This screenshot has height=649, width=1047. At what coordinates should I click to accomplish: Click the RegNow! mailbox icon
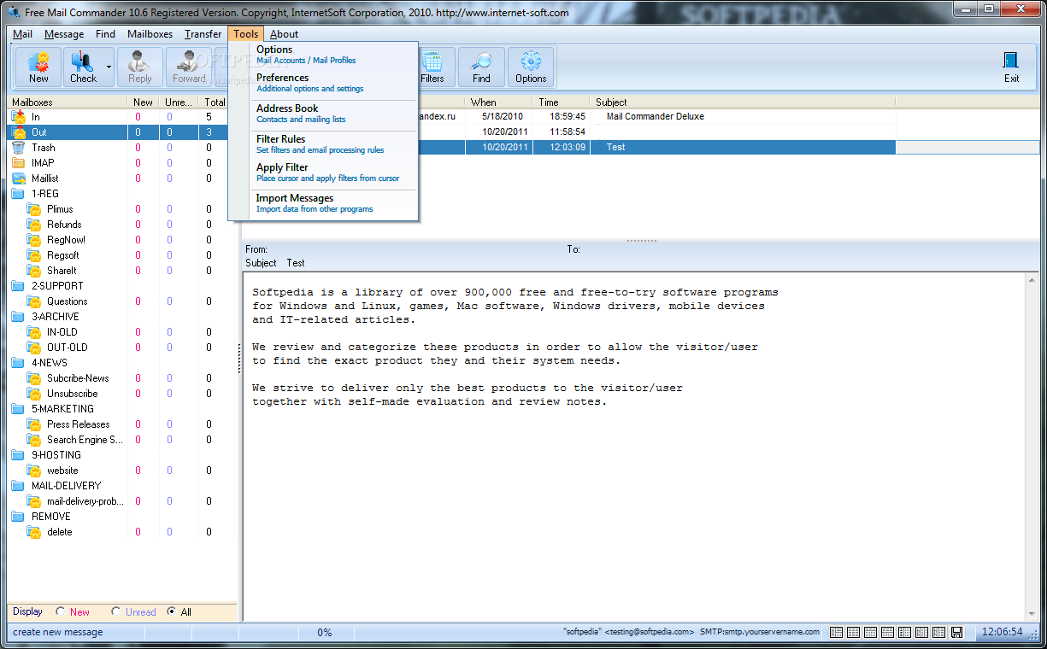[x=33, y=240]
